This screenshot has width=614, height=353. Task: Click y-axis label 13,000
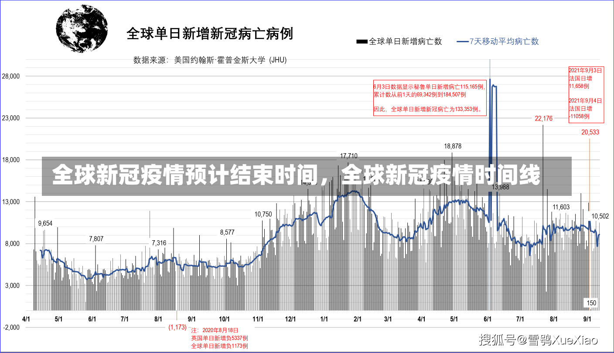point(12,202)
